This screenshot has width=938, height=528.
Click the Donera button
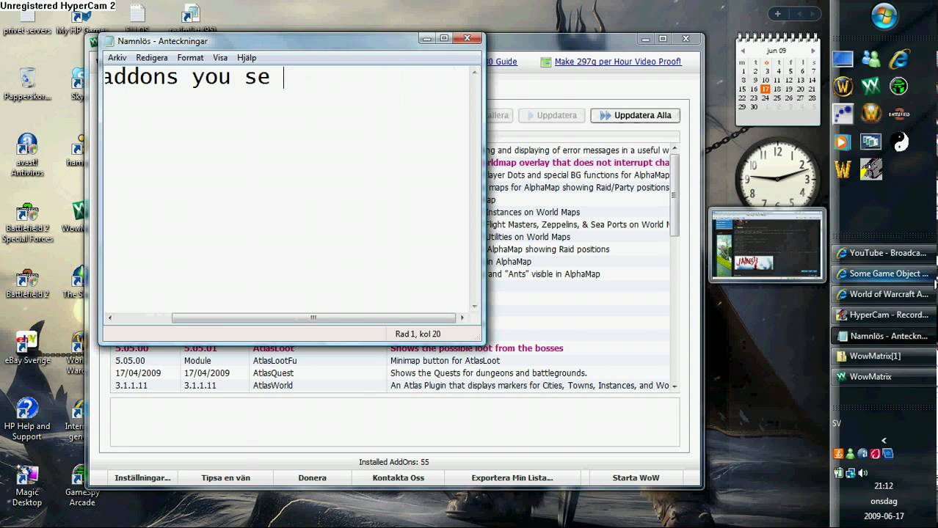tap(312, 477)
